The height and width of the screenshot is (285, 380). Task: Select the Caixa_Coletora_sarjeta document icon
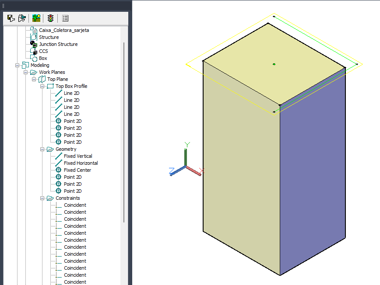[x=34, y=30]
